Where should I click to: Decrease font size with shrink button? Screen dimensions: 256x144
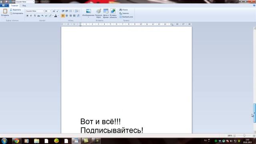[x=58, y=11]
